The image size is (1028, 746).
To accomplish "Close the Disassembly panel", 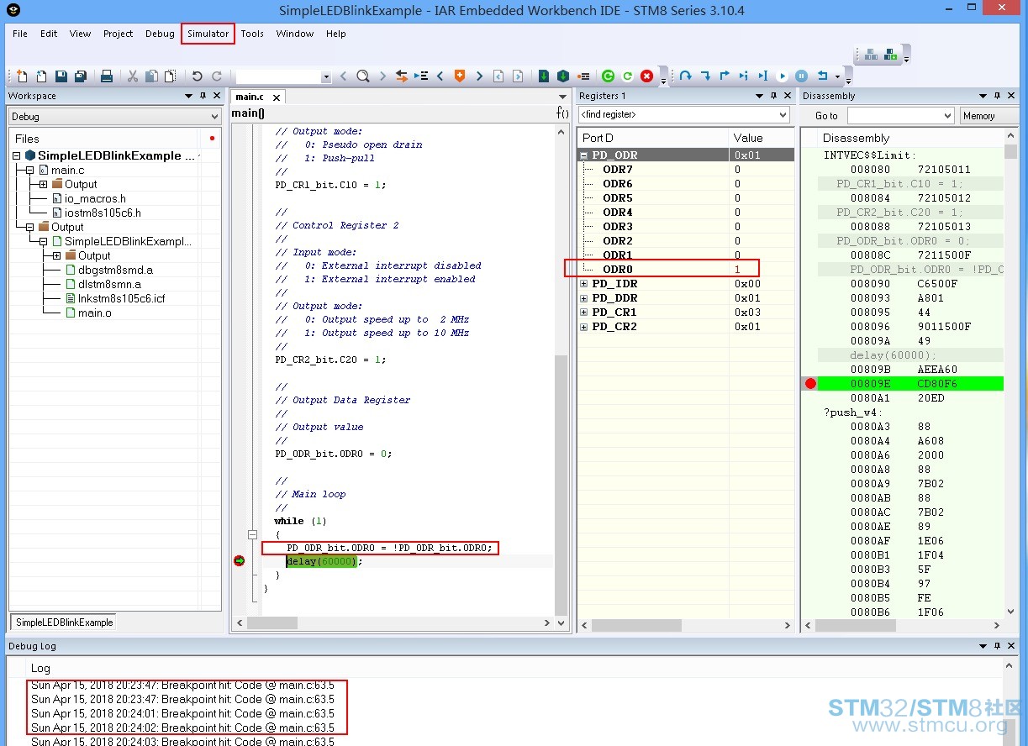I will point(1012,96).
